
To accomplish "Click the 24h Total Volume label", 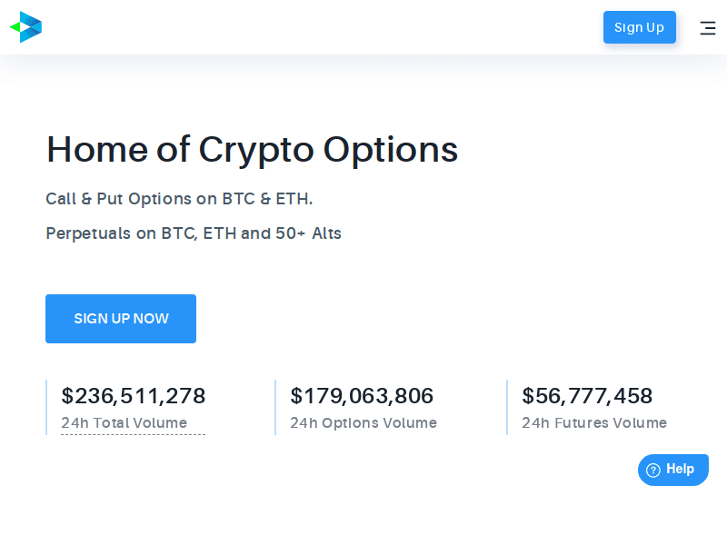I will coord(124,423).
